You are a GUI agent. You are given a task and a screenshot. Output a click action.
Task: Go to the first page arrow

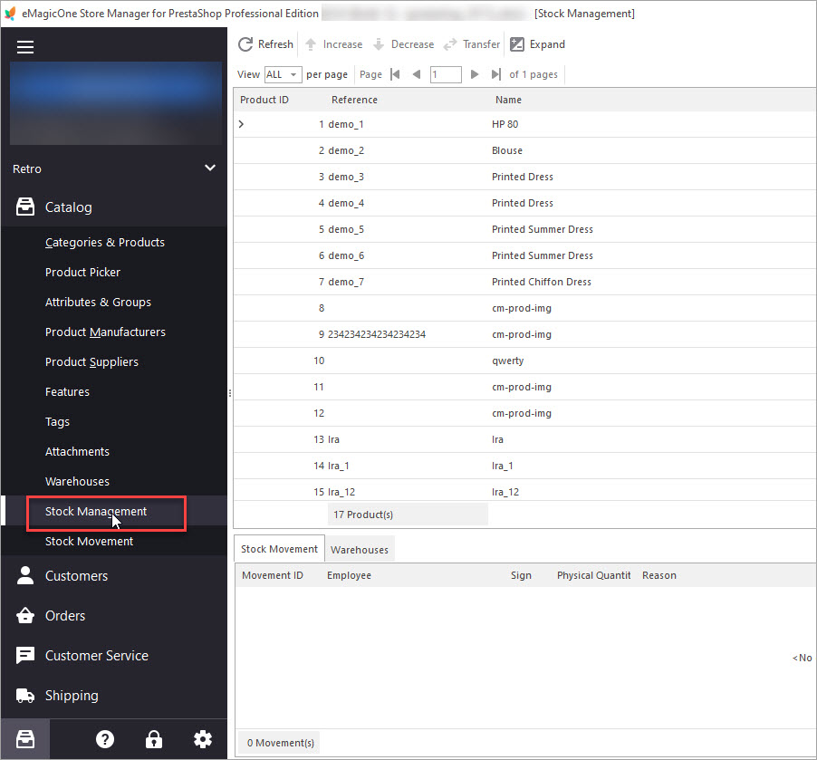[395, 74]
